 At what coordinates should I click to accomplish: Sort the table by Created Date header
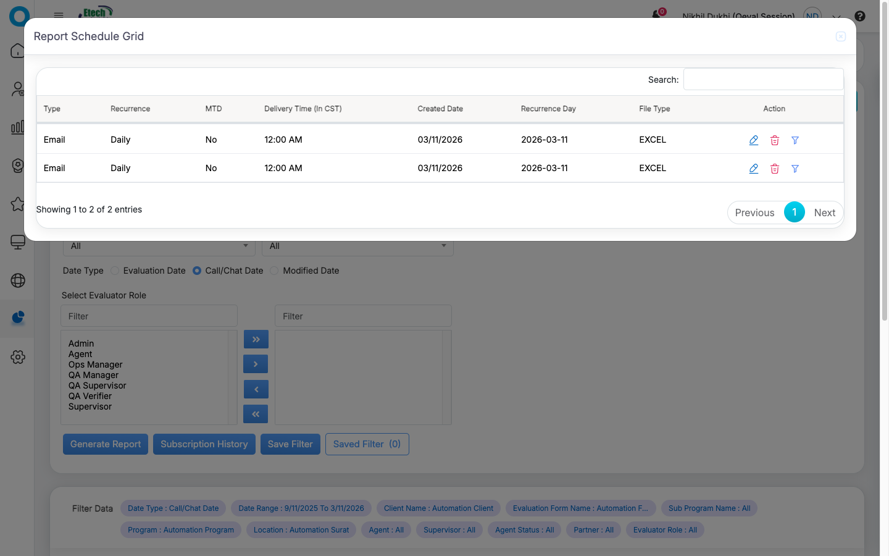click(x=440, y=109)
